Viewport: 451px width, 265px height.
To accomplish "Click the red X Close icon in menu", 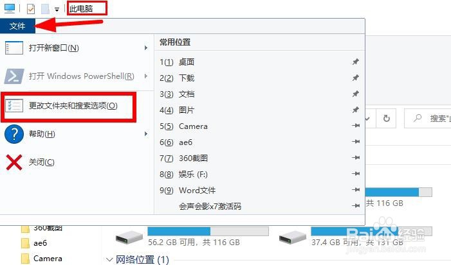I will pos(14,162).
